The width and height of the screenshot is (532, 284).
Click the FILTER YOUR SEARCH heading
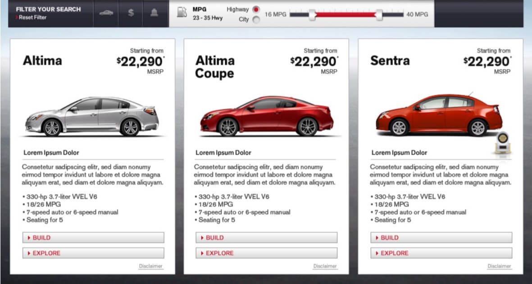(x=48, y=9)
